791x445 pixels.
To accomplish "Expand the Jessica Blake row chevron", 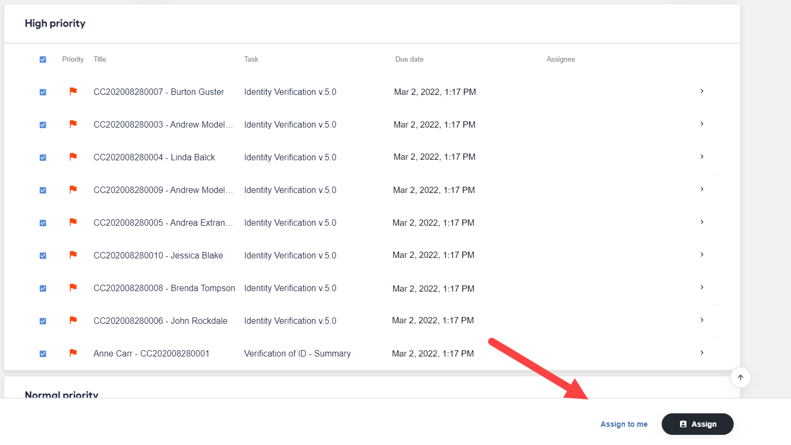I will coord(702,255).
